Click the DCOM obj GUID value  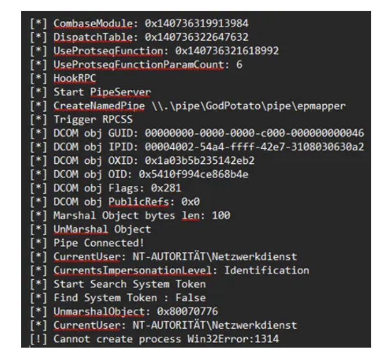coord(254,133)
